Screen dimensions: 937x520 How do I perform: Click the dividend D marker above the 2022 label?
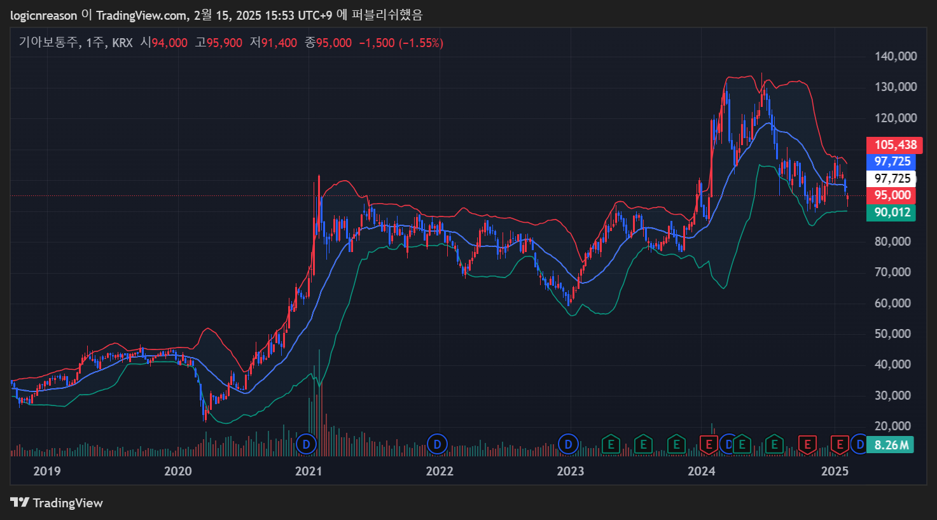tap(437, 444)
